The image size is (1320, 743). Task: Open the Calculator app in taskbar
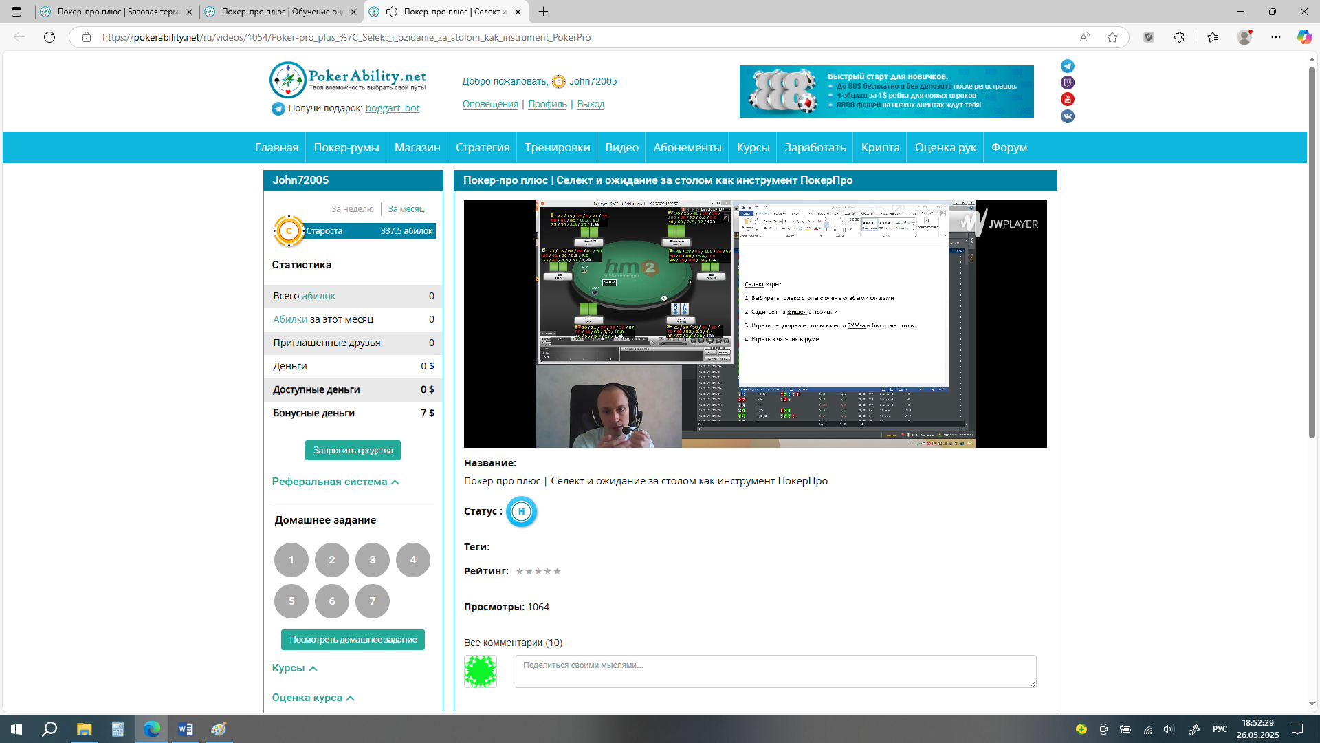118,729
